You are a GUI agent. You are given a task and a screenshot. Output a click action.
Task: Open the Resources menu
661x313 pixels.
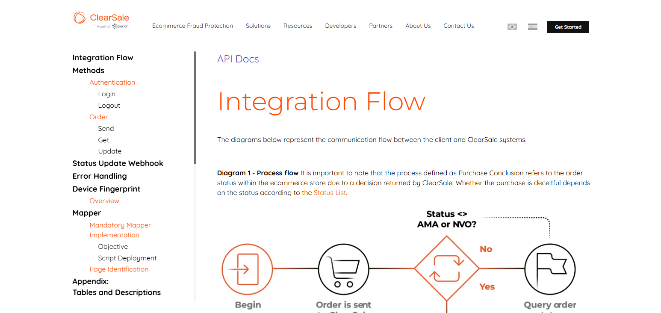(x=298, y=26)
